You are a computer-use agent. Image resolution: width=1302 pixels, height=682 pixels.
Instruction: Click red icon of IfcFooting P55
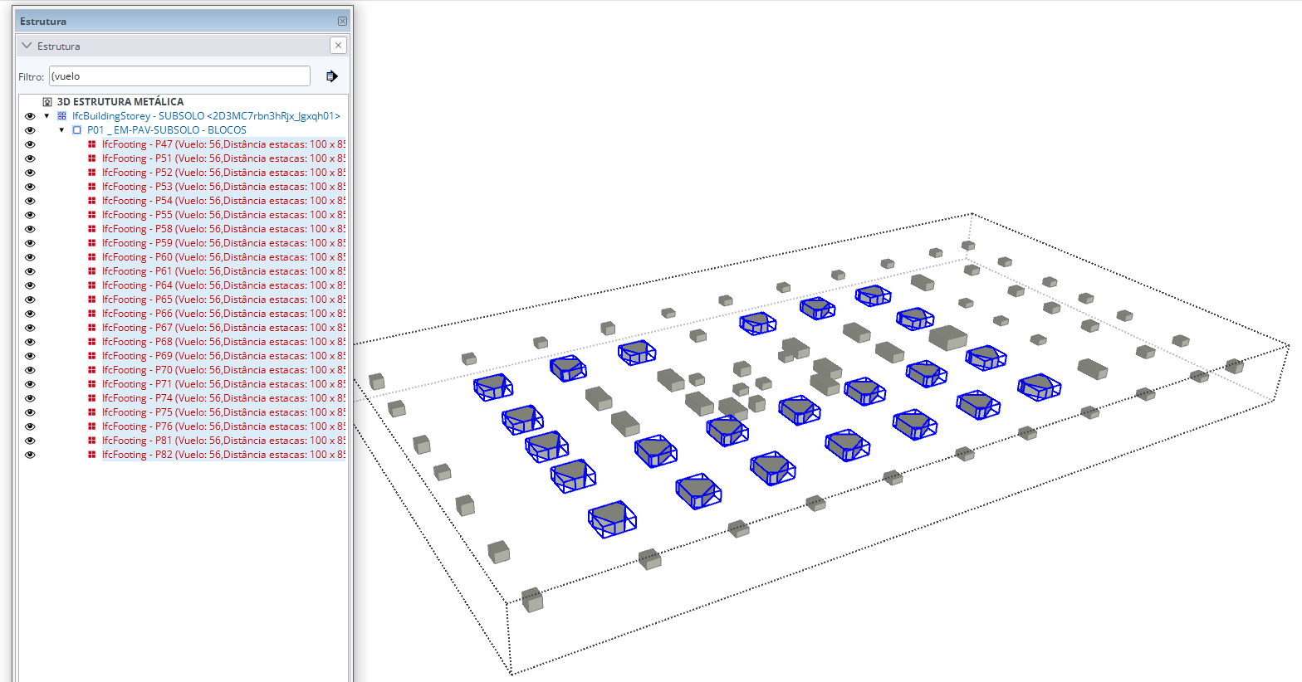pyautogui.click(x=92, y=215)
